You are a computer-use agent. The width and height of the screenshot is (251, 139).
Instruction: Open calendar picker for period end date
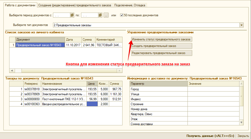pyautogui.click(x=100, y=15)
